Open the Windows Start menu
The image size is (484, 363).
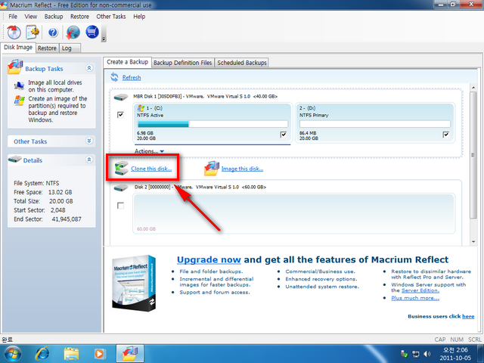pyautogui.click(x=12, y=353)
